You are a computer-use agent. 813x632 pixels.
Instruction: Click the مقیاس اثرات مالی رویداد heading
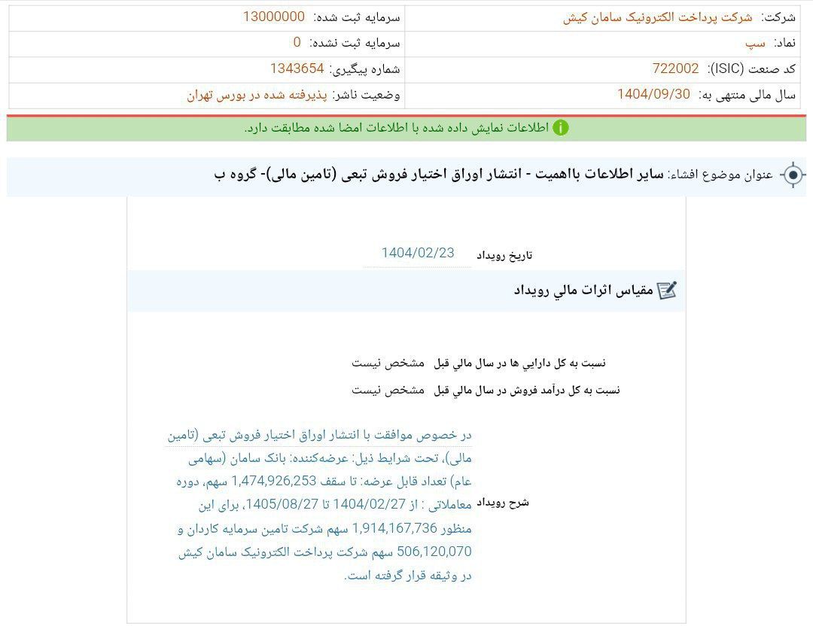click(583, 290)
